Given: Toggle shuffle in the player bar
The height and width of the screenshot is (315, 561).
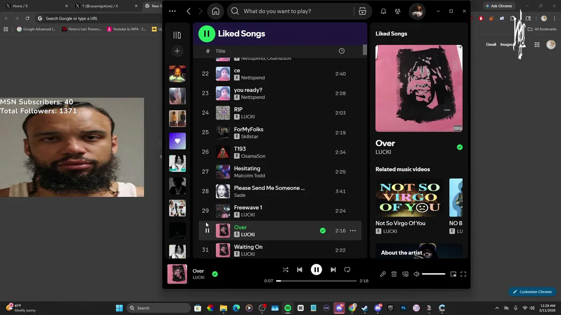Looking at the screenshot, I should (285, 270).
